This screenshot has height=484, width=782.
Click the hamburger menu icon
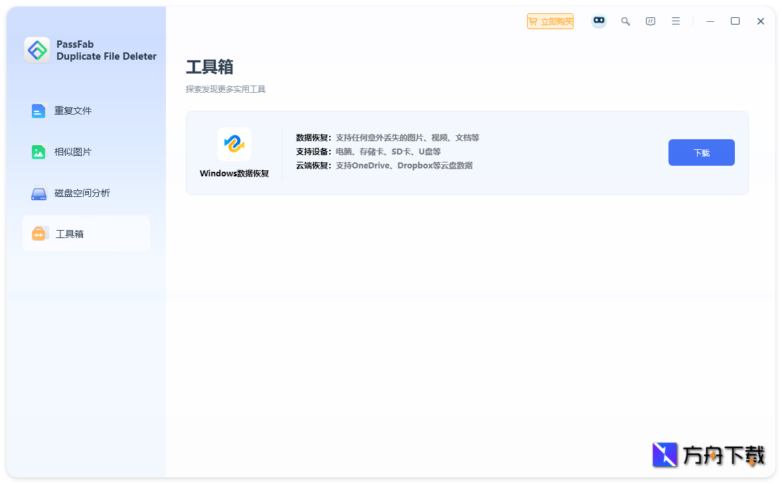[675, 21]
